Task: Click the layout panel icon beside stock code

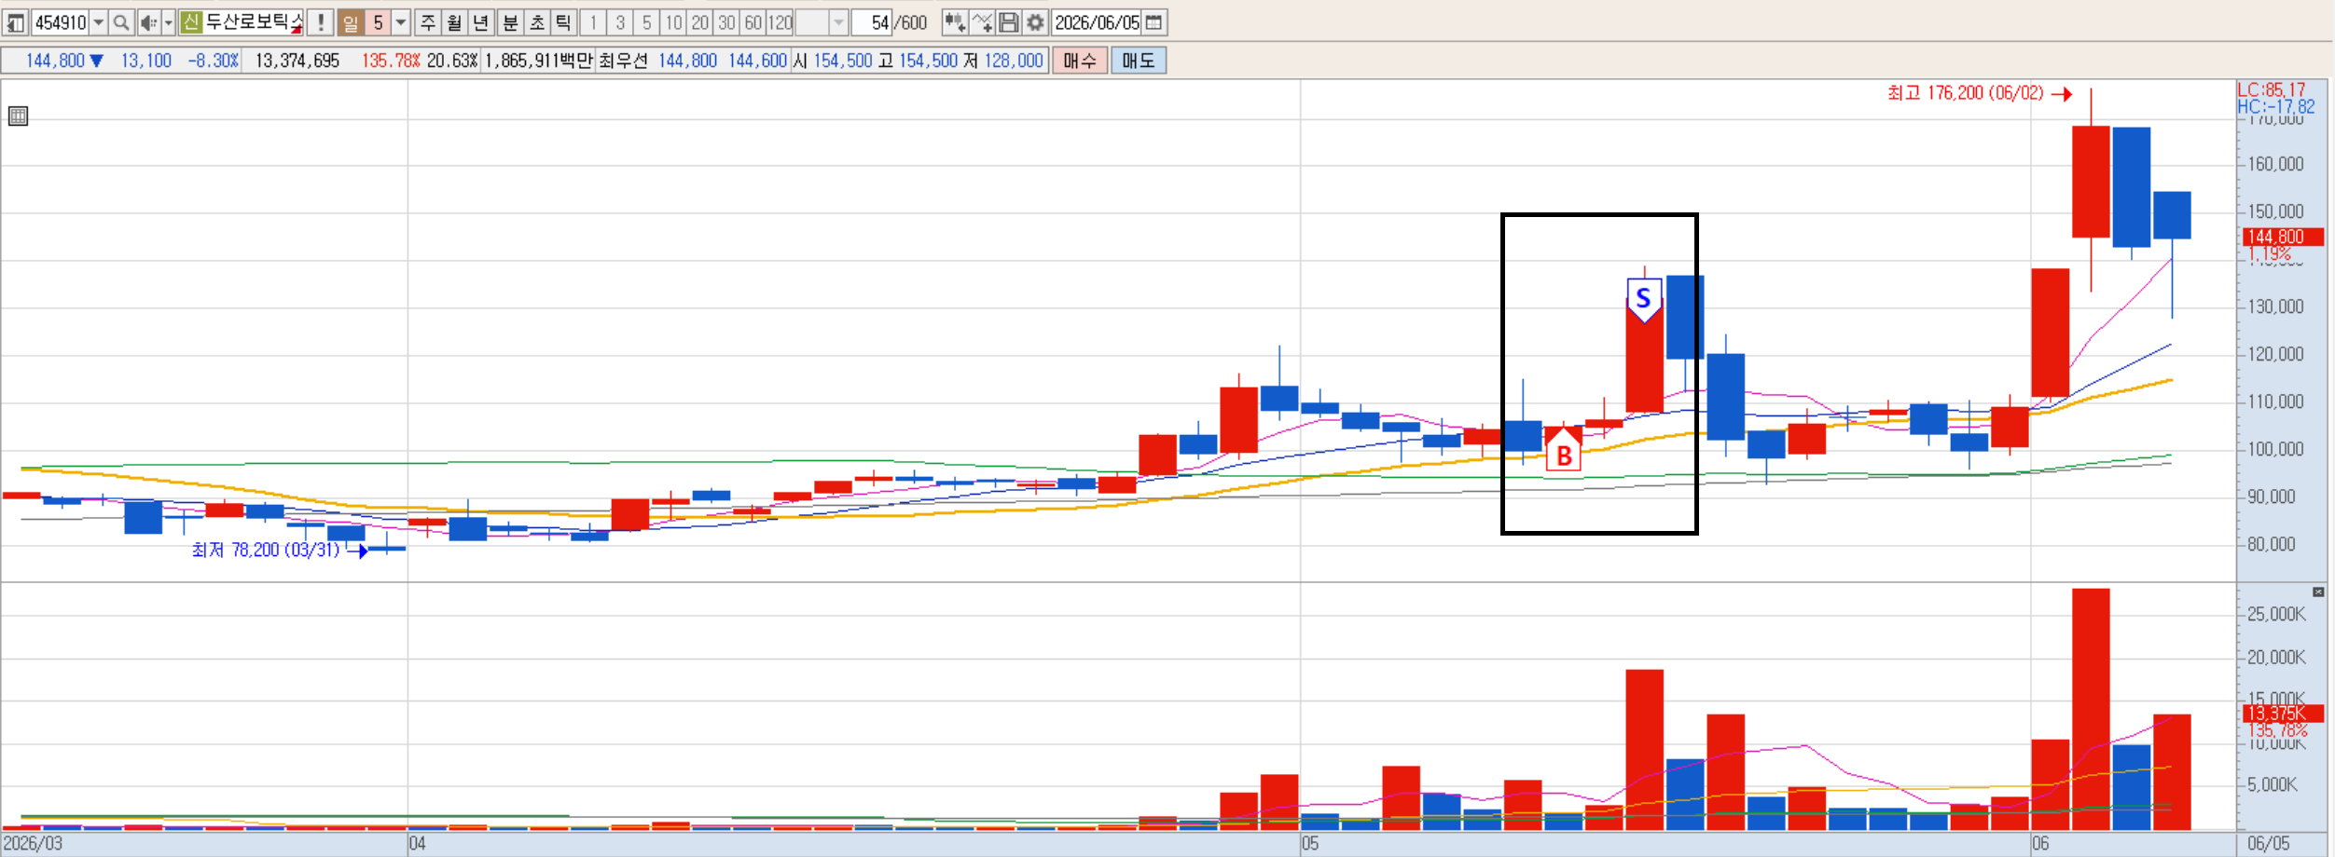Action: 16,22
